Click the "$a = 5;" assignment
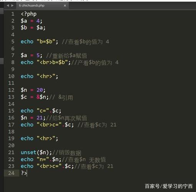This screenshot has width=196, height=192. (x=32, y=55)
